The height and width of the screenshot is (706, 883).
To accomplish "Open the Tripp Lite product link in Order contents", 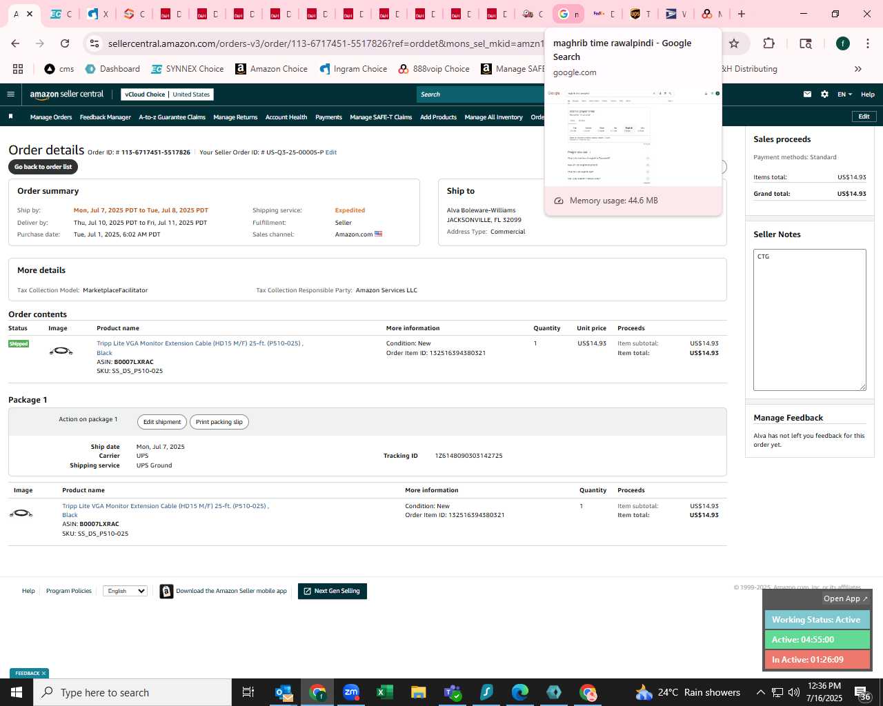I will (x=200, y=347).
